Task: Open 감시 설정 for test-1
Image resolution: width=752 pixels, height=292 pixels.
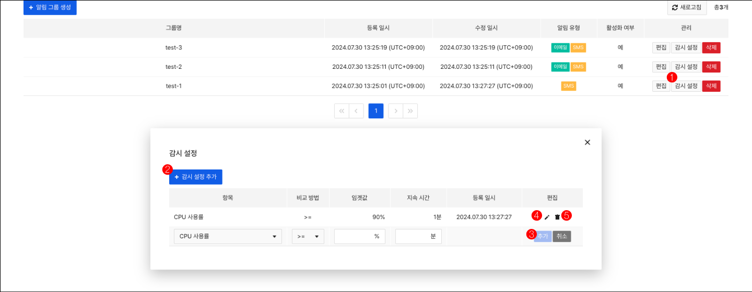Action: click(x=686, y=86)
